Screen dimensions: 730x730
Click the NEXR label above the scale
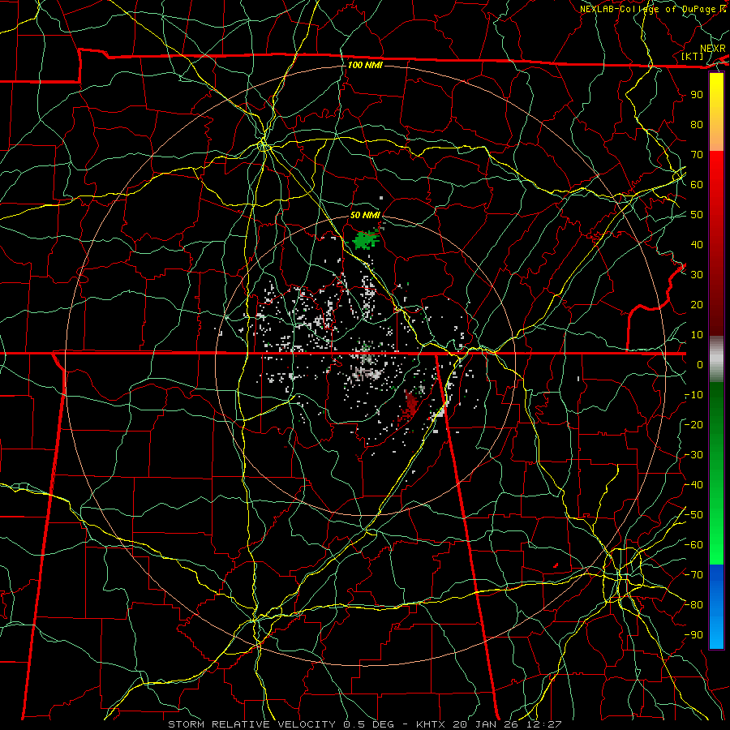pos(713,49)
